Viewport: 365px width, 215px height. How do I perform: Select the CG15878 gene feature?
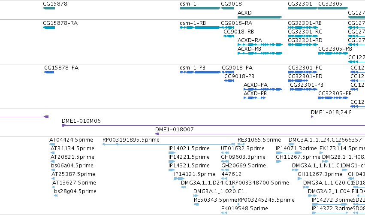click(49, 8)
